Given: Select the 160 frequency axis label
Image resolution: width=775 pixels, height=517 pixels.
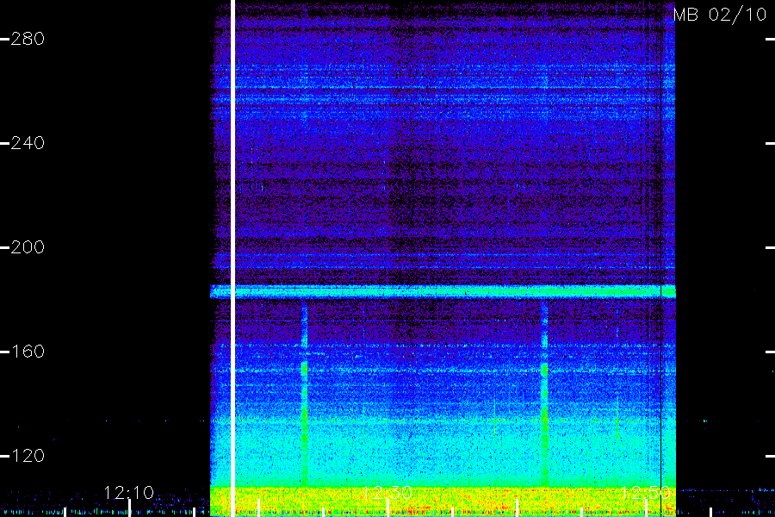Looking at the screenshot, I should (28, 352).
